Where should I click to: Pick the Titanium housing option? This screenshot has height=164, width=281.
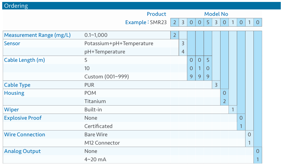tap(95, 101)
